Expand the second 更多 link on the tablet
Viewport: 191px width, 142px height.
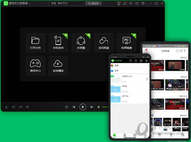click(x=184, y=77)
